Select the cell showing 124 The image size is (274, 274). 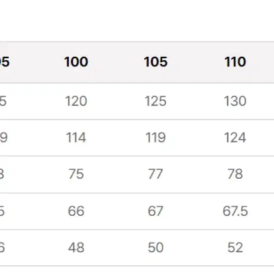(x=235, y=138)
